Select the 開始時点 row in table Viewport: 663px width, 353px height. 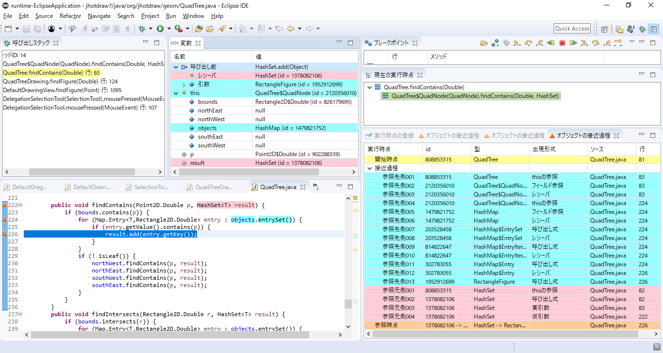512,160
